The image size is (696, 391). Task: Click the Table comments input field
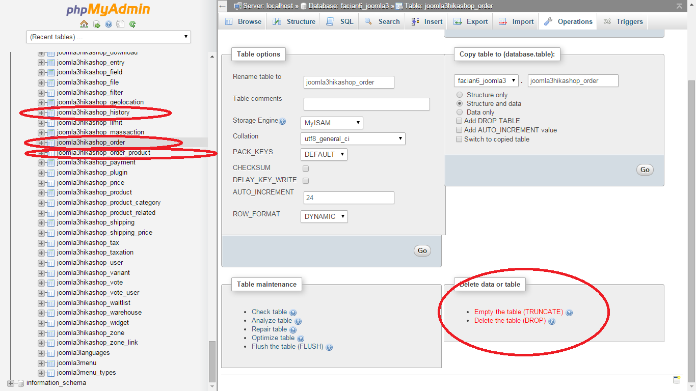tap(367, 104)
